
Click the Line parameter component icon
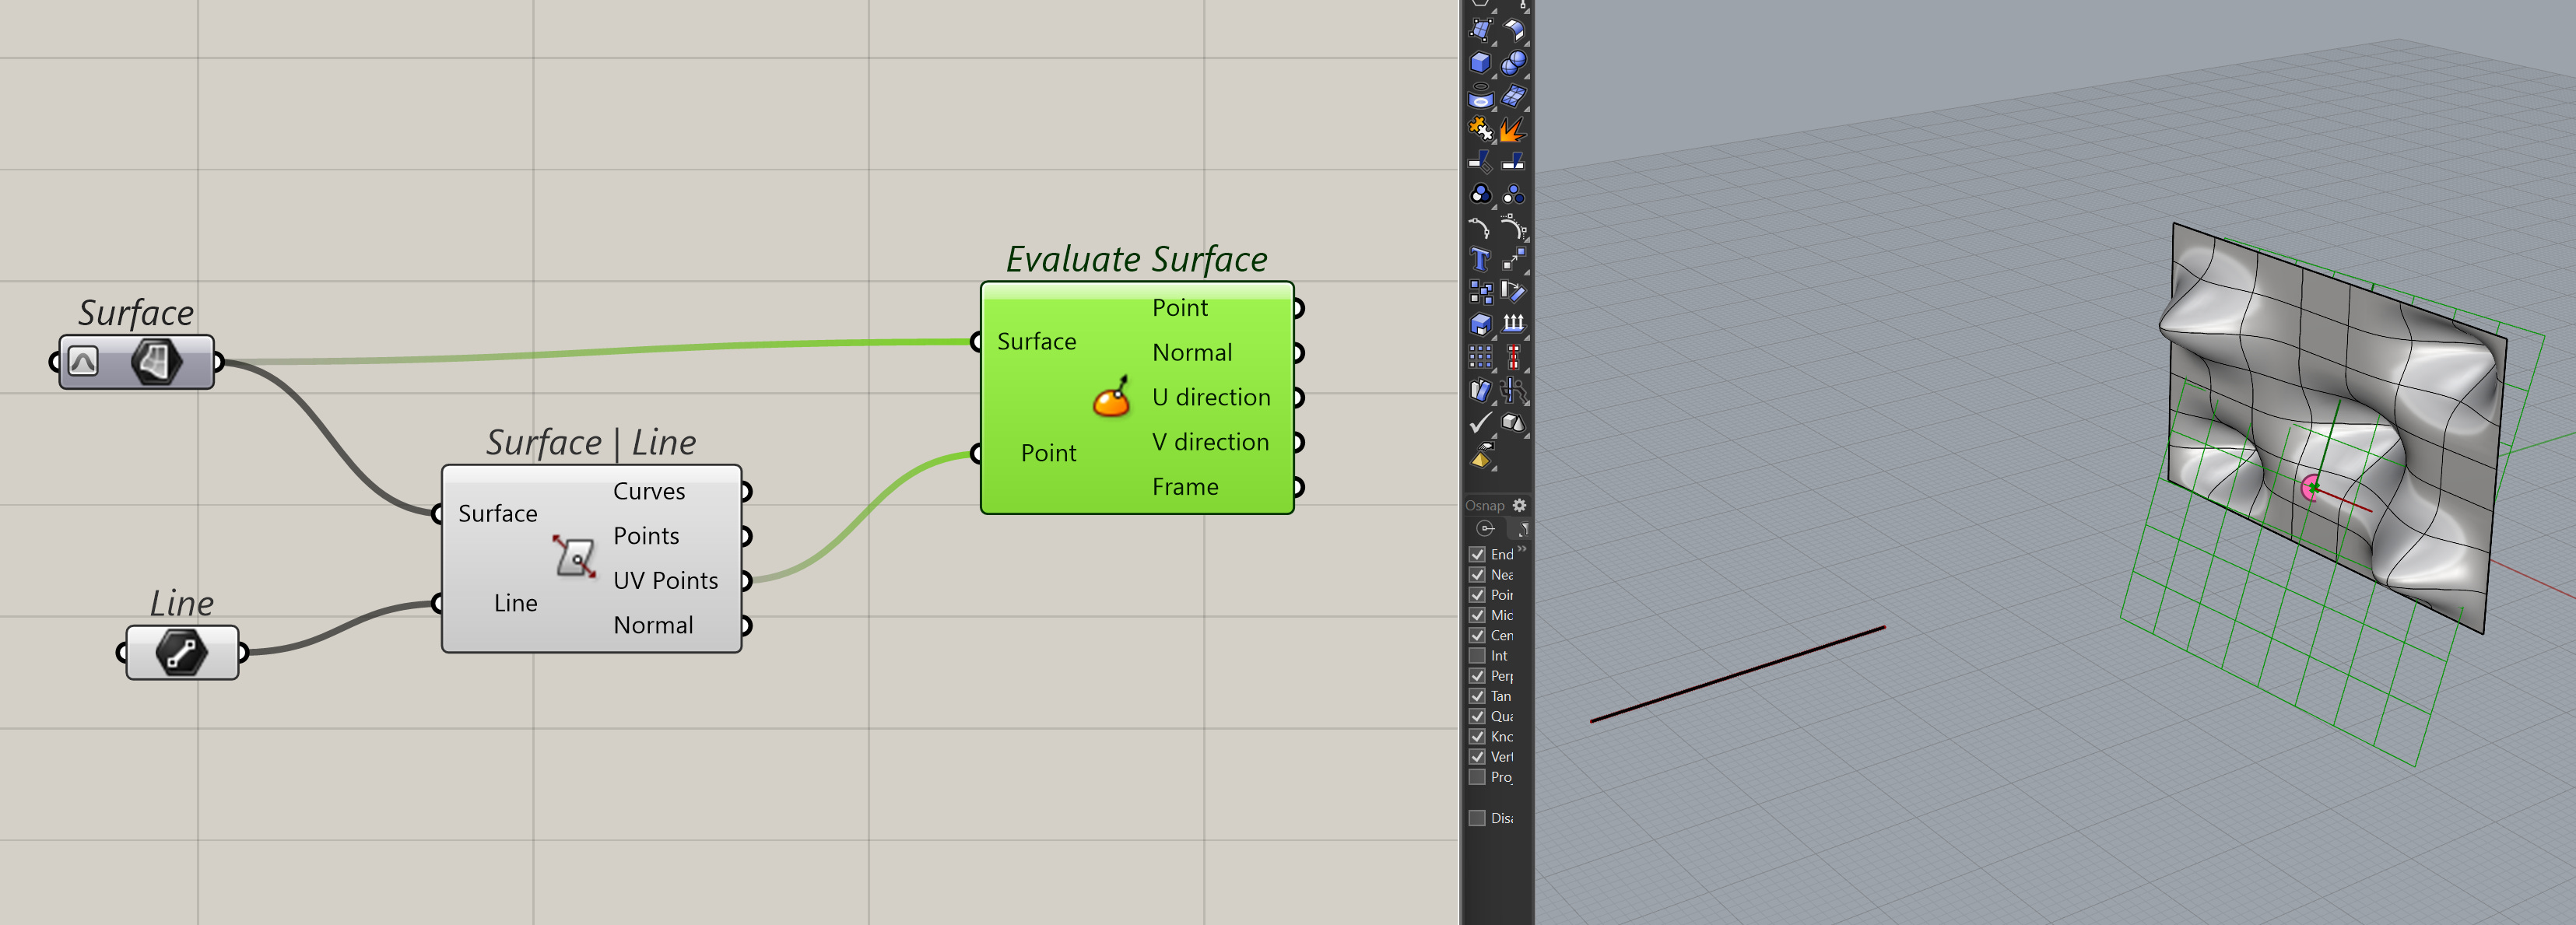pos(182,653)
